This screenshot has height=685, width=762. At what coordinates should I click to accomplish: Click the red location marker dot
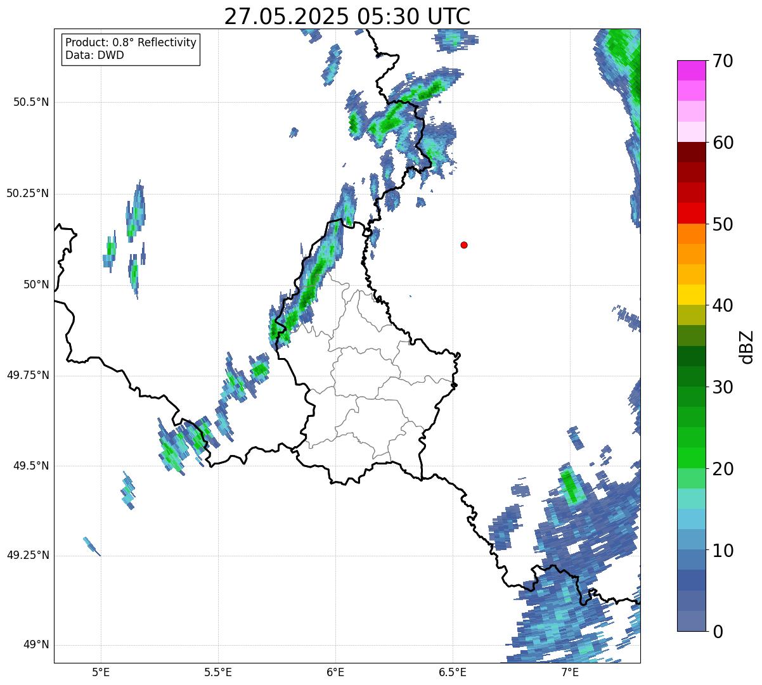click(464, 245)
